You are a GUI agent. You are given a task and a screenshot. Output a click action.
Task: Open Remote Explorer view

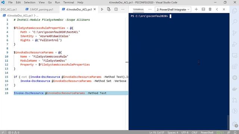235,55
